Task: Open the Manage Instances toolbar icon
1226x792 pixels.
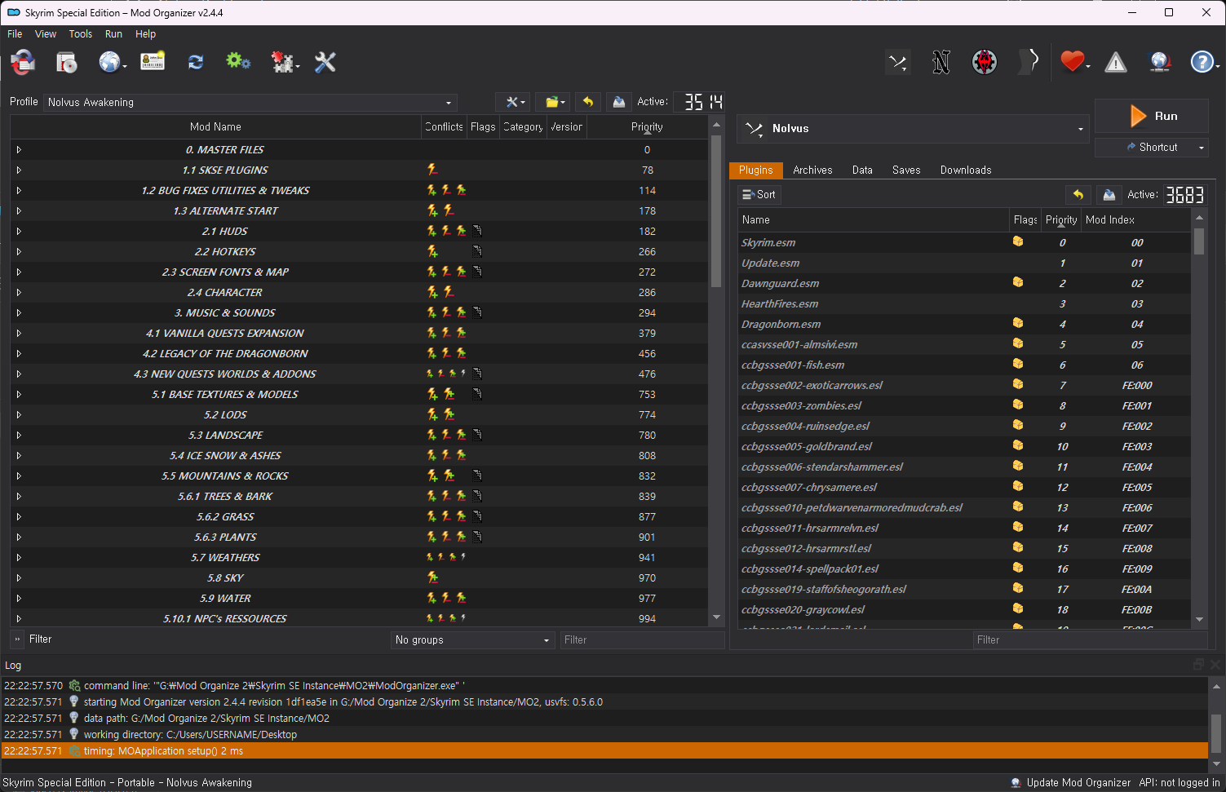Action: [23, 62]
